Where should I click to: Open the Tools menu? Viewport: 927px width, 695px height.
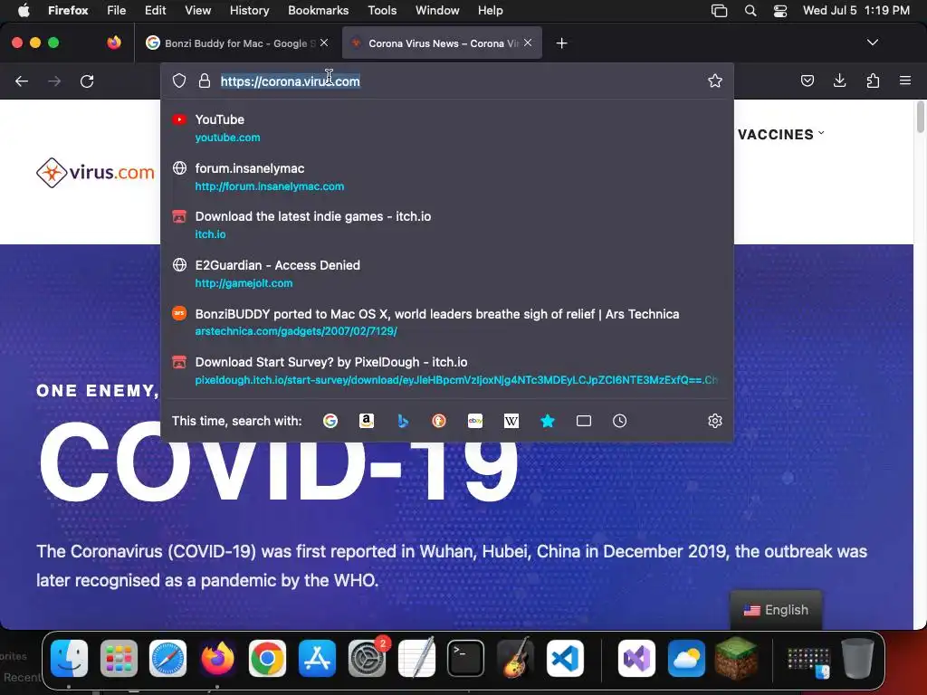click(x=382, y=10)
